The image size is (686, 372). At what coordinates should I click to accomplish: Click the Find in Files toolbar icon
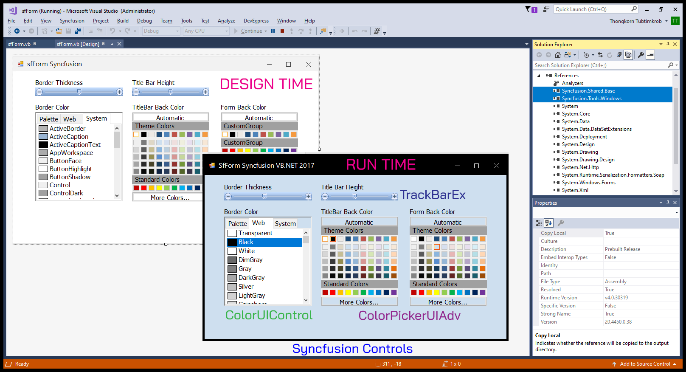(323, 31)
